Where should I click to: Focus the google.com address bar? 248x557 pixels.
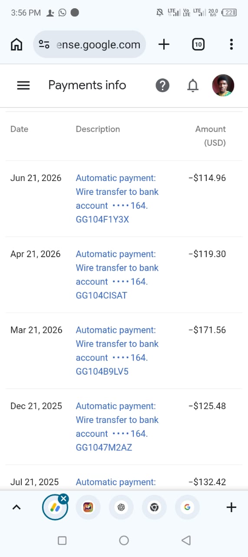[x=89, y=44]
